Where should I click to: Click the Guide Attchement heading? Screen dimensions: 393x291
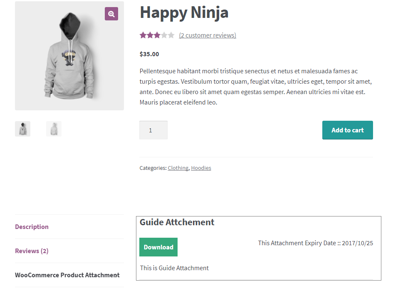177,222
